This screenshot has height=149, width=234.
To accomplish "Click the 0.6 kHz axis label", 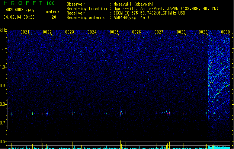I will click(3, 142).
